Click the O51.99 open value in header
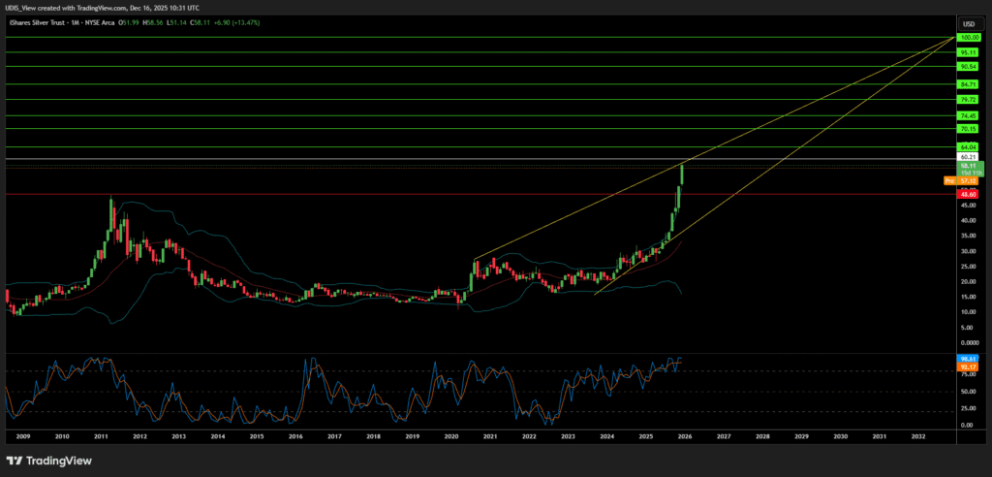The width and height of the screenshot is (992, 477). pos(131,23)
